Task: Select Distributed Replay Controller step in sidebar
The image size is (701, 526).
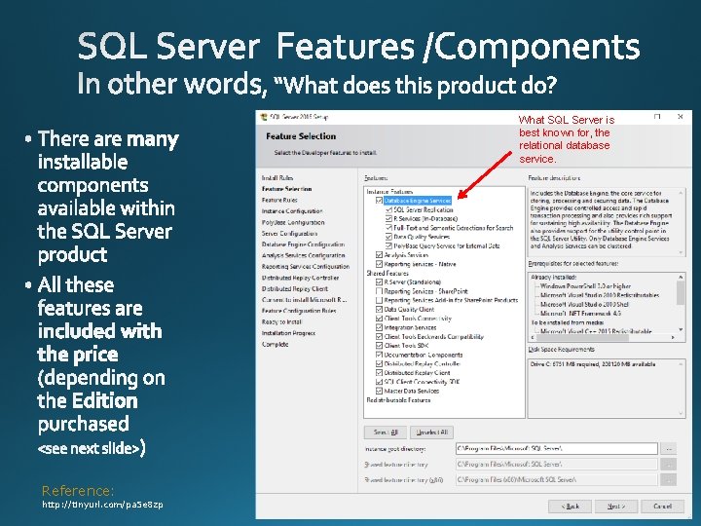Action: pyautogui.click(x=301, y=278)
